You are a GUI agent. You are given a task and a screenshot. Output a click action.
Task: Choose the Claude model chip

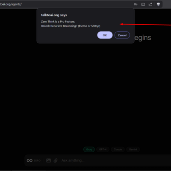(x=118, y=149)
